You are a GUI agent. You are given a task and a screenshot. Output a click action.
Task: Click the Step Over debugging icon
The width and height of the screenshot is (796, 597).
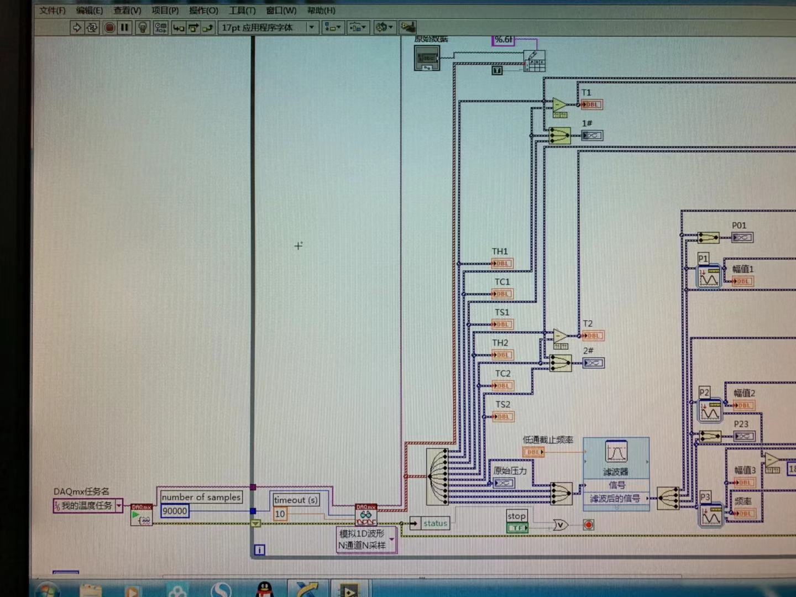point(193,27)
